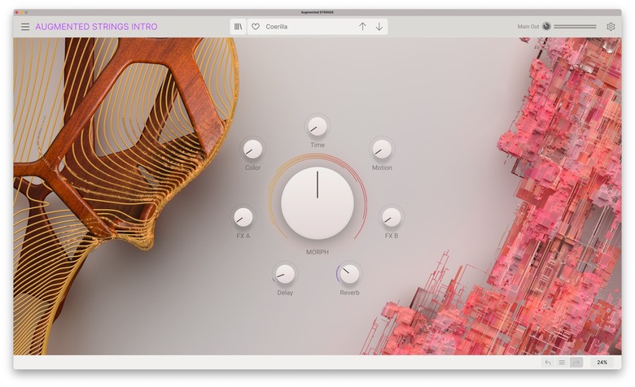Click the large Morph knob
635x387 pixels.
(x=317, y=203)
